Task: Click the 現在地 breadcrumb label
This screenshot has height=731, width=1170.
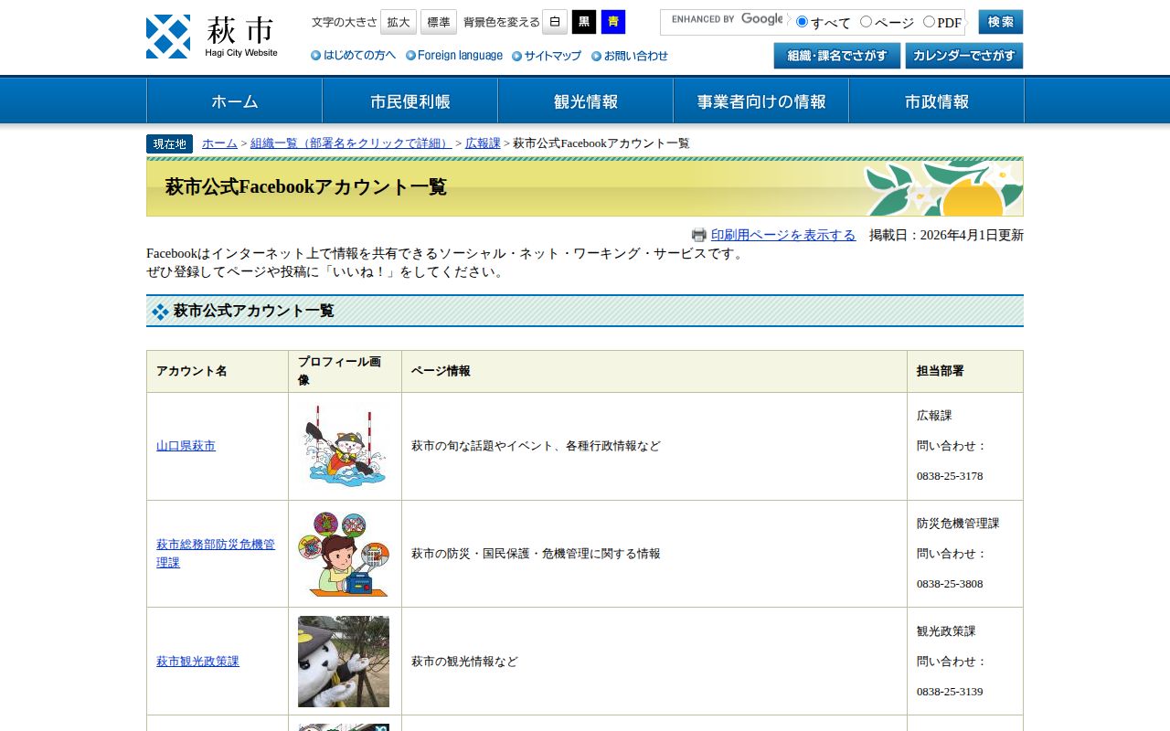Action: pos(169,143)
